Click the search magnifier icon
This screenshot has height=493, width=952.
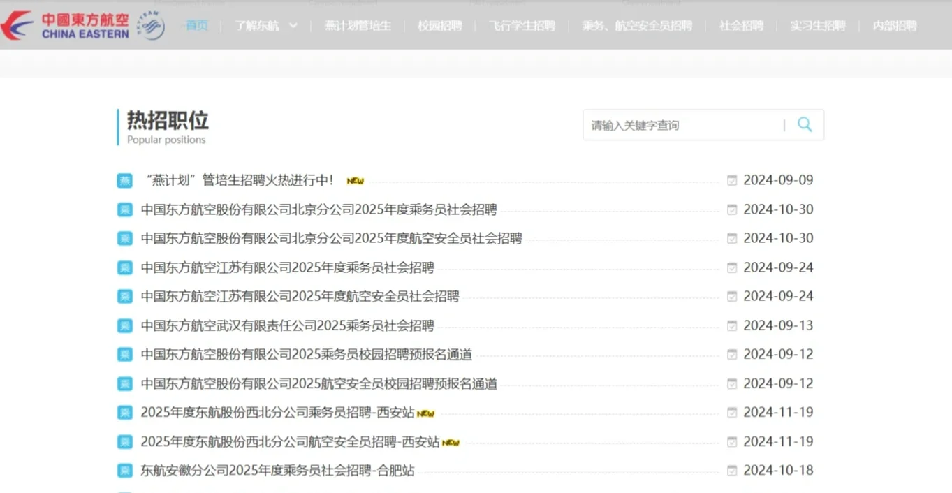[805, 124]
